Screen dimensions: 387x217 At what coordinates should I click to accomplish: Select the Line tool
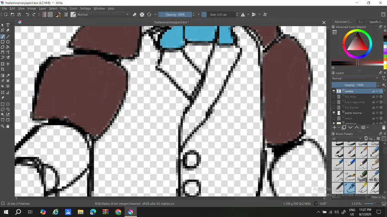tap(8, 36)
